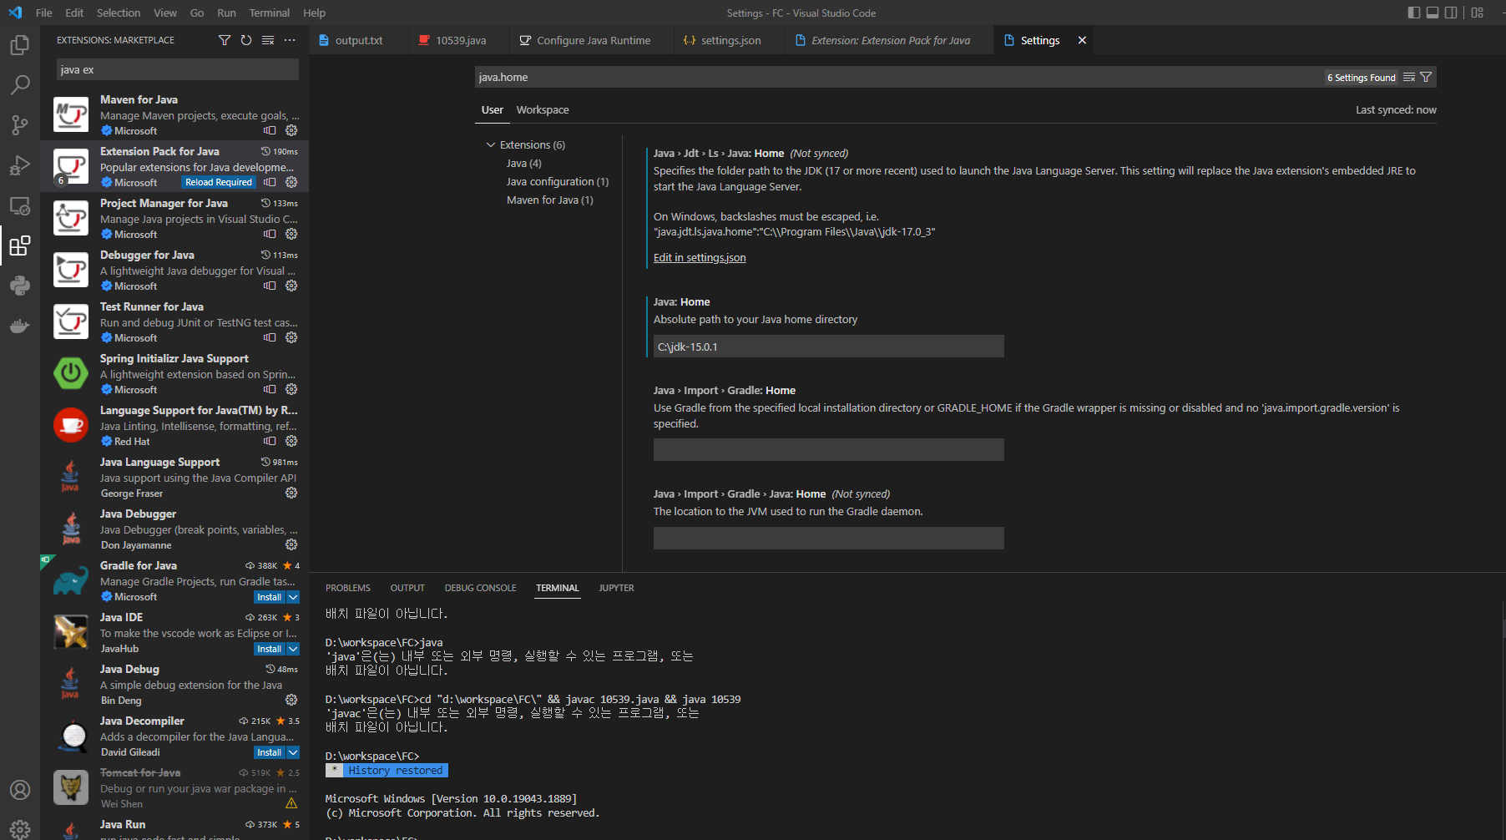Install Java IDE extension
This screenshot has width=1506, height=840.
[269, 649]
